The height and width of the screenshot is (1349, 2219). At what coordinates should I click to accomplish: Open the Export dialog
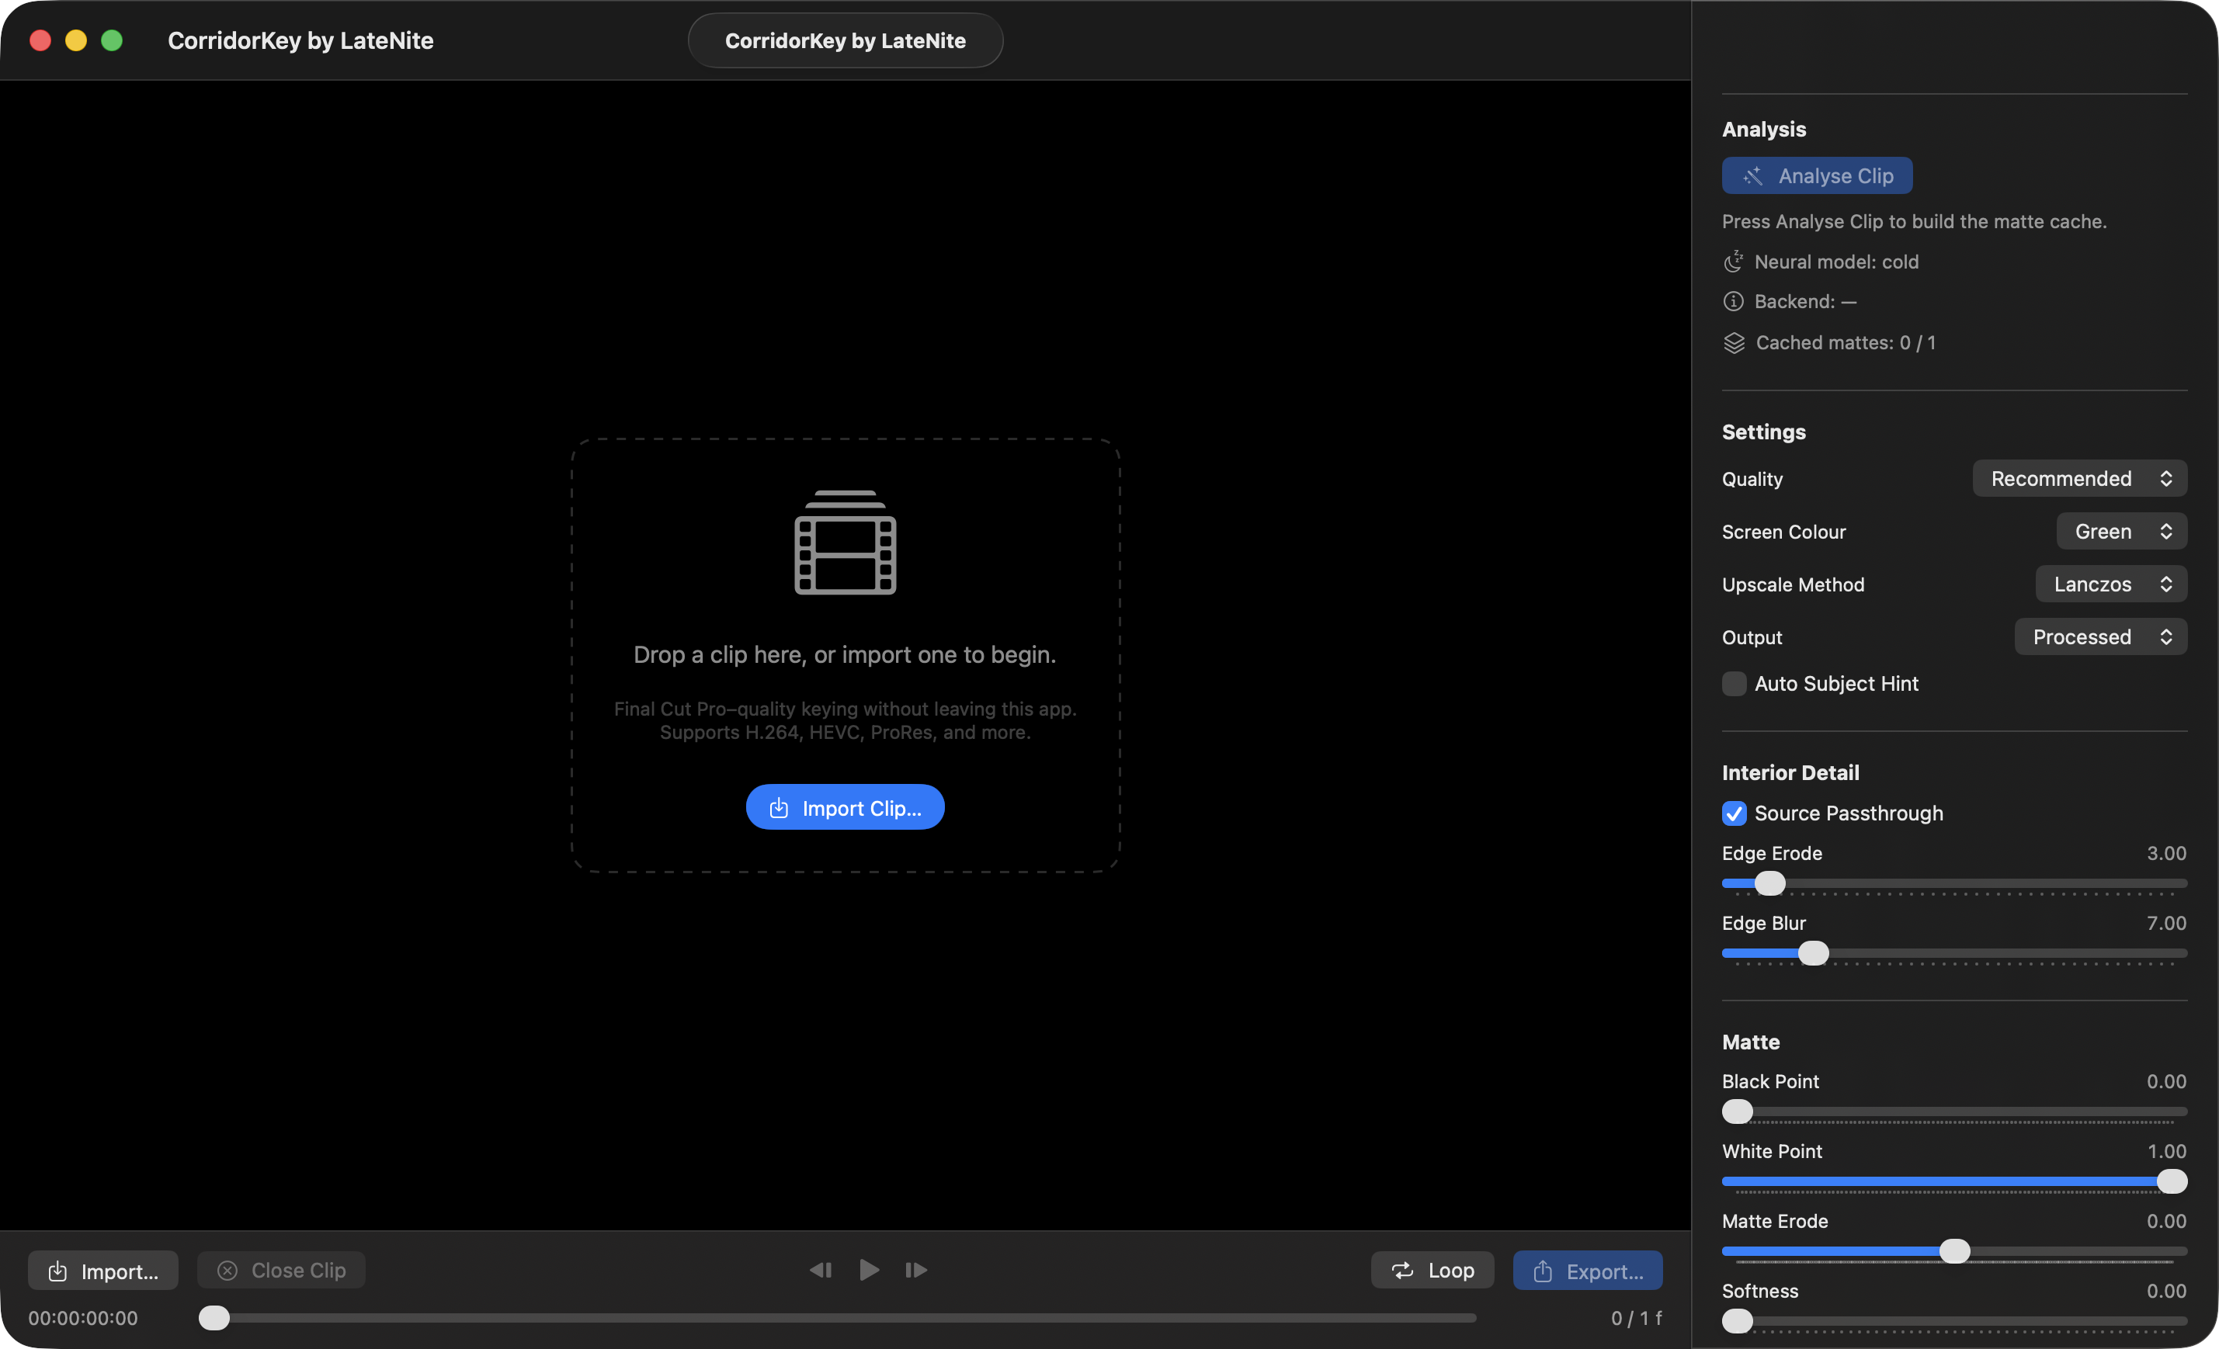[1587, 1270]
